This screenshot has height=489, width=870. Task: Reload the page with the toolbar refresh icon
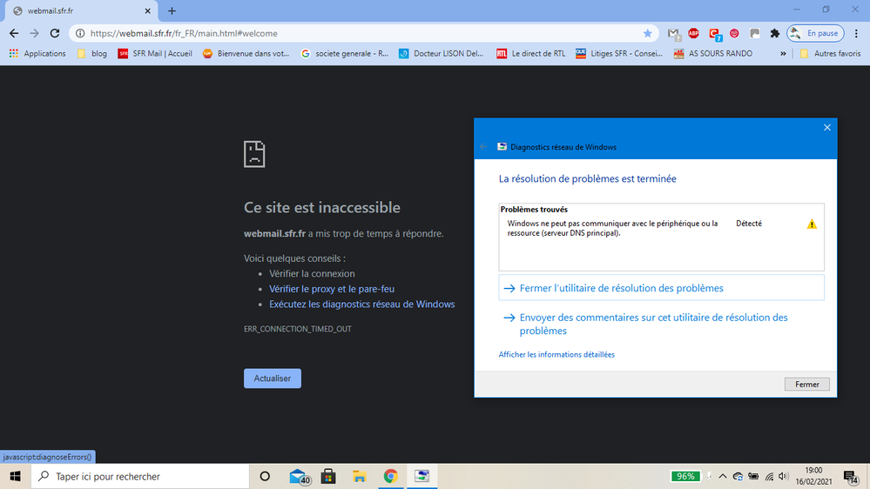55,33
